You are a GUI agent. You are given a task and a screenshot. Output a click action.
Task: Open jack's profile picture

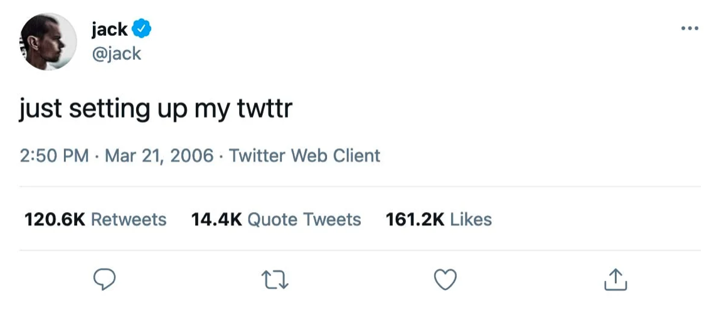[x=48, y=42]
